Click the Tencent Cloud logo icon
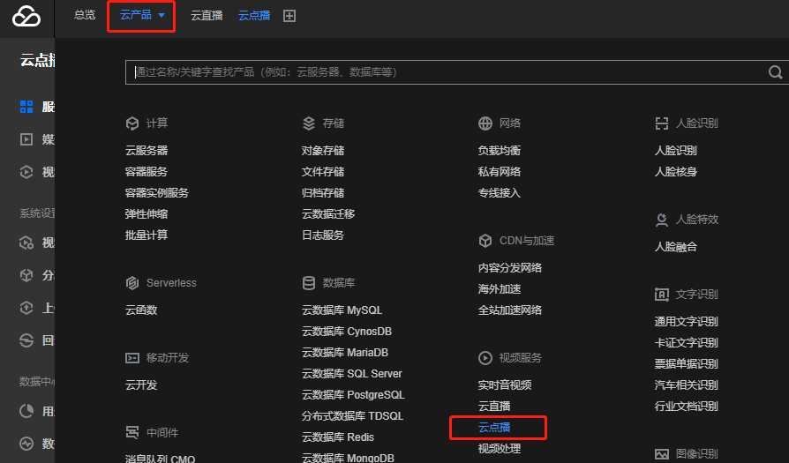789x463 pixels. [26, 17]
